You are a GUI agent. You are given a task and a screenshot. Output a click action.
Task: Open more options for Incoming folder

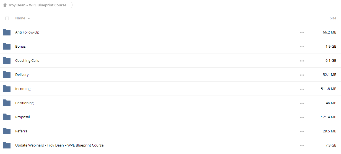(302, 89)
